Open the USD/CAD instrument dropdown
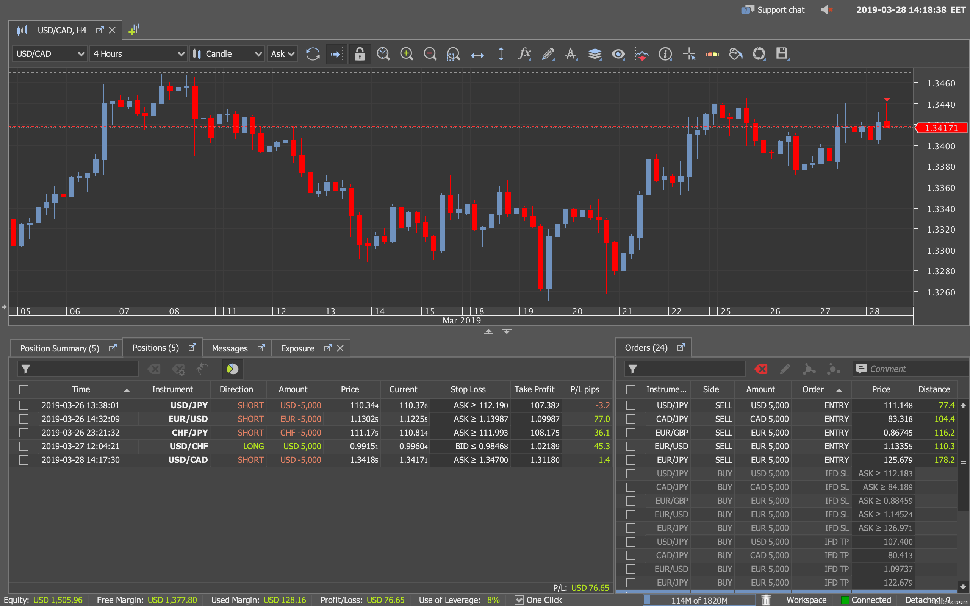This screenshot has height=606, width=970. point(50,54)
